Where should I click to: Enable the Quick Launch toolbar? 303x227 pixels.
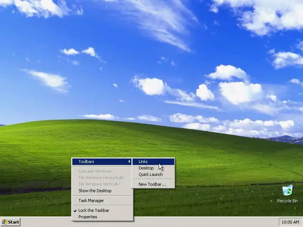click(153, 174)
